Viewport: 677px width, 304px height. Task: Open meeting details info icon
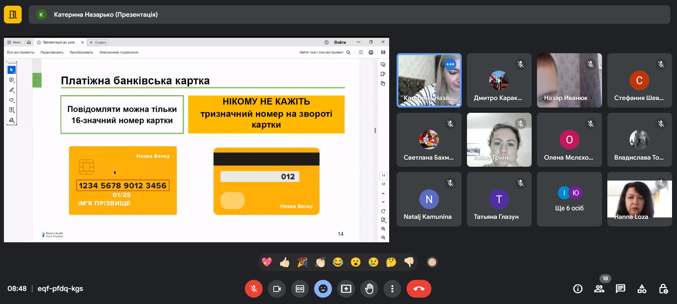point(578,289)
